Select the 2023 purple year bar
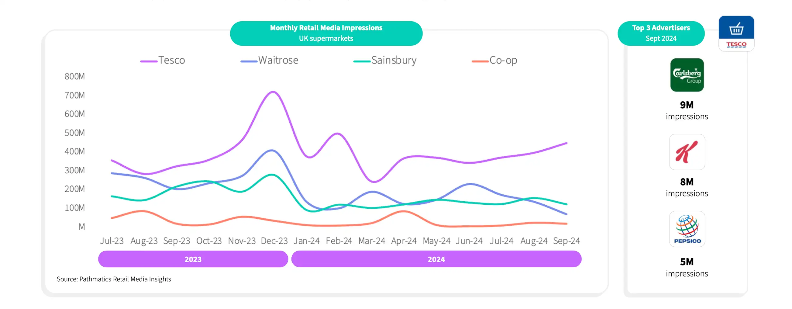 [x=193, y=259]
